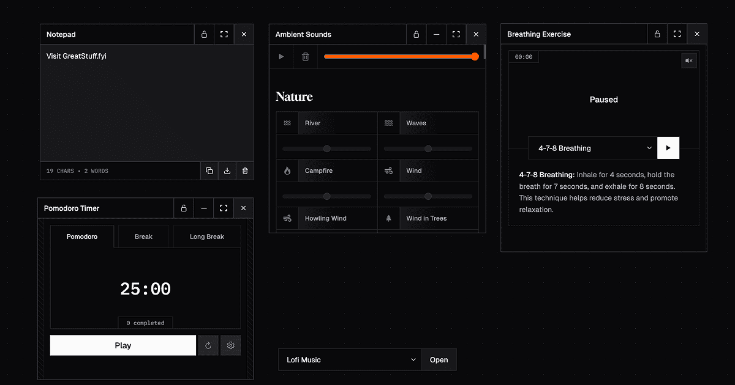Viewport: 735px width, 385px height.
Task: Switch to the Break tab
Action: tap(143, 237)
